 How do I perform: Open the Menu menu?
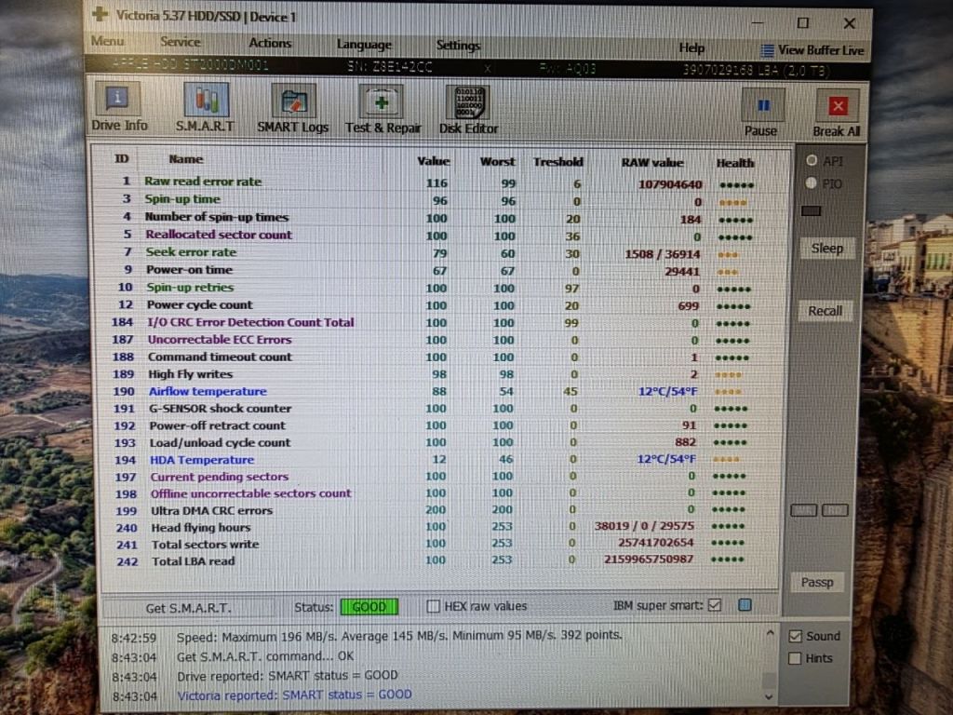[108, 41]
